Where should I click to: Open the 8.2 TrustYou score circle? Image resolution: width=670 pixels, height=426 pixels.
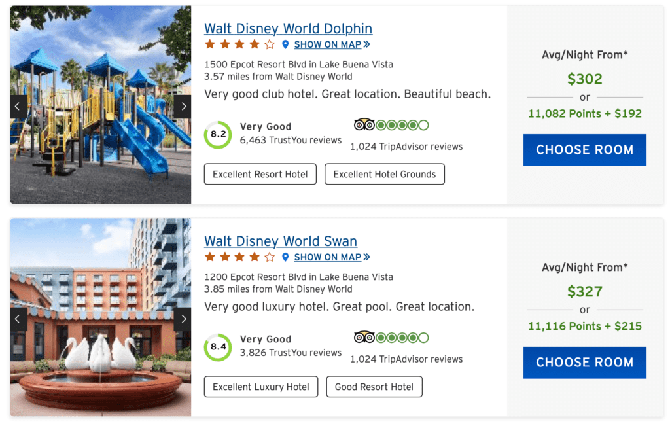(218, 134)
